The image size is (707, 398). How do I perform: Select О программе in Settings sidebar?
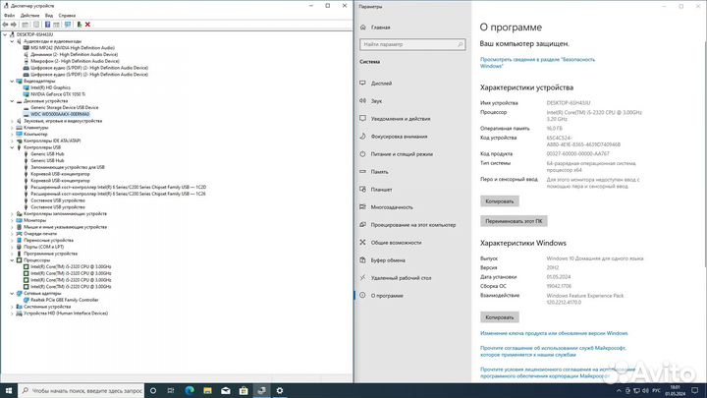(387, 296)
